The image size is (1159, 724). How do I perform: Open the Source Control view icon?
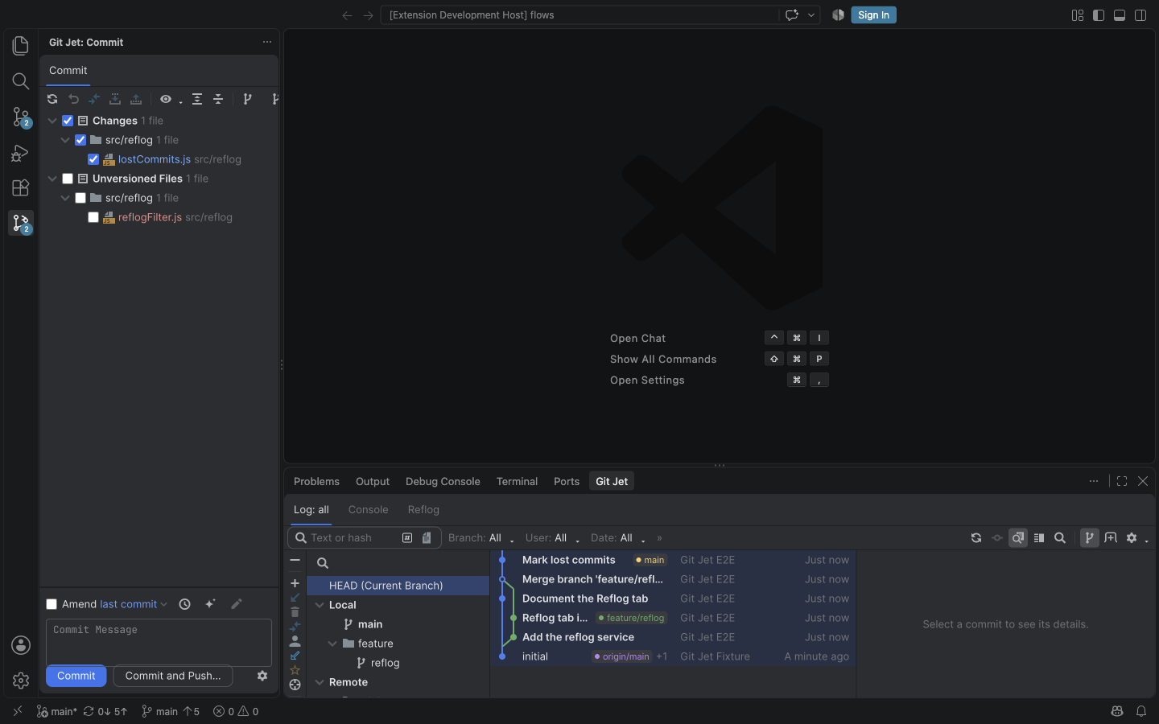coord(21,117)
